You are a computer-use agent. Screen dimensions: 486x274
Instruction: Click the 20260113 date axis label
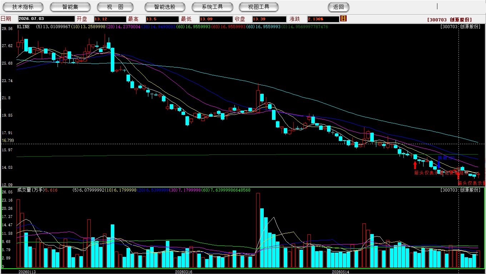[27, 272]
